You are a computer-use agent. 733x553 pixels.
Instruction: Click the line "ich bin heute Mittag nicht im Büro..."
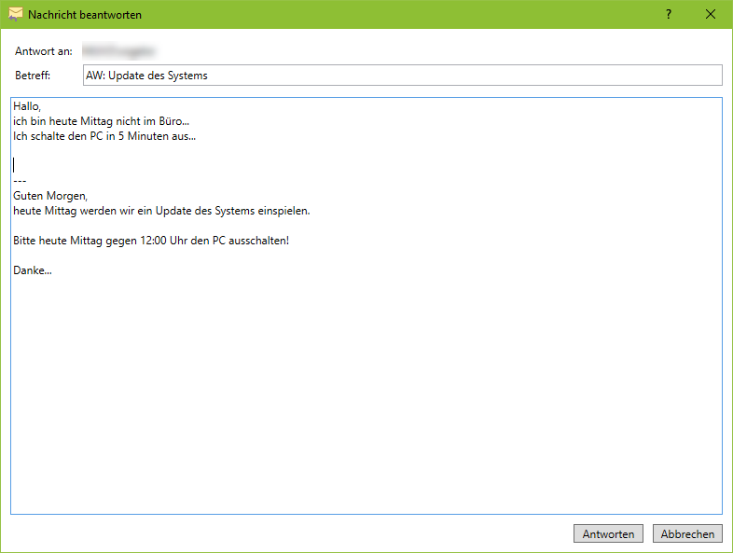[x=101, y=121]
